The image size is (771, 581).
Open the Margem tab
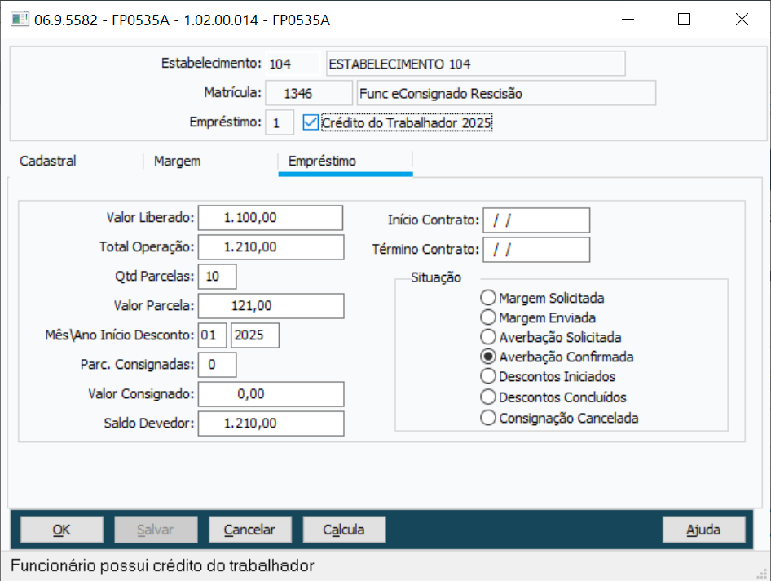pyautogui.click(x=177, y=161)
